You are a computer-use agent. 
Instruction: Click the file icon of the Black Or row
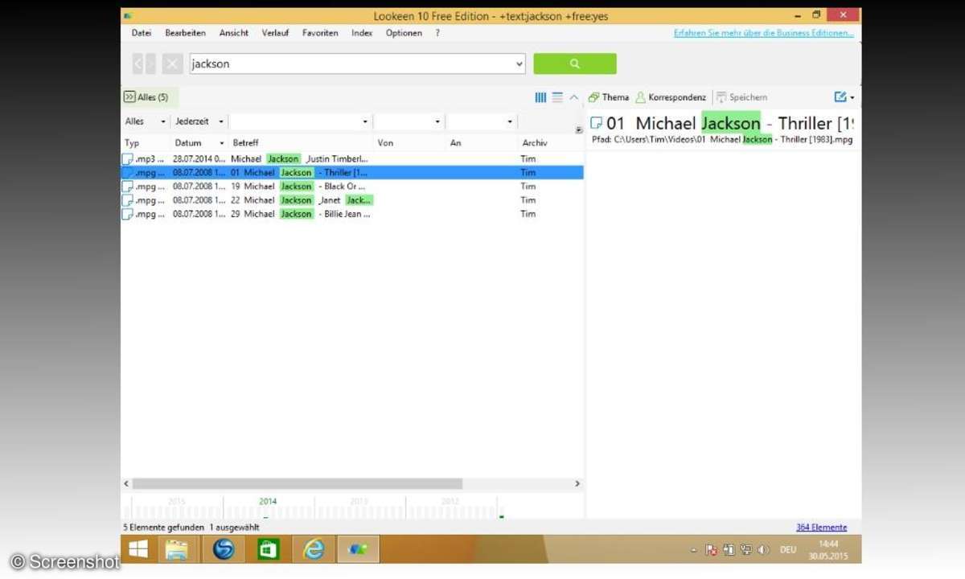tap(127, 187)
